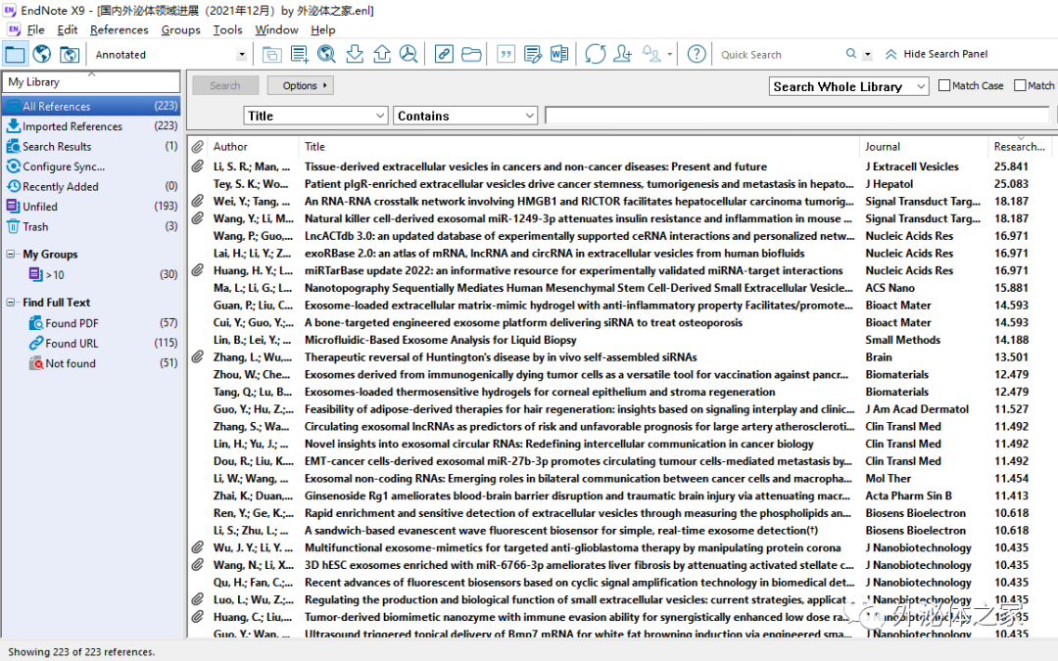The width and height of the screenshot is (1058, 661).
Task: Switch to Online Search Mode globe icon
Action: click(x=42, y=54)
